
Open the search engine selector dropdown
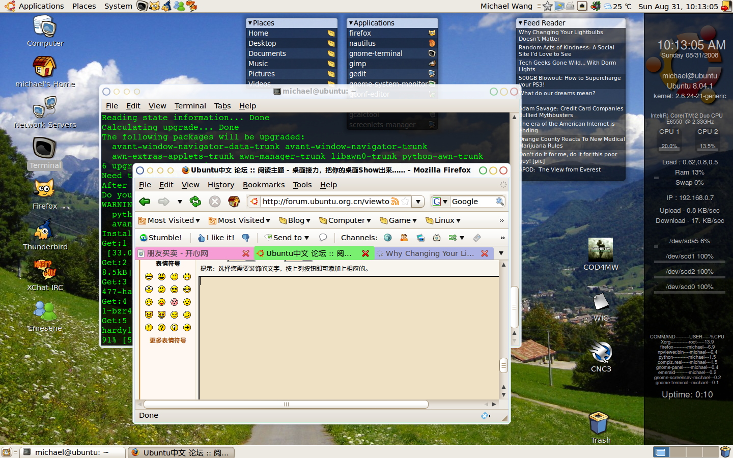(x=440, y=202)
